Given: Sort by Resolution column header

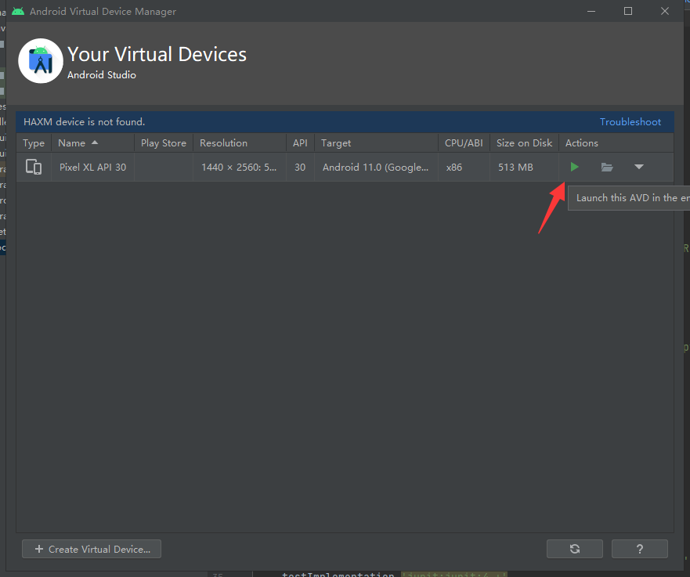Looking at the screenshot, I should [240, 143].
